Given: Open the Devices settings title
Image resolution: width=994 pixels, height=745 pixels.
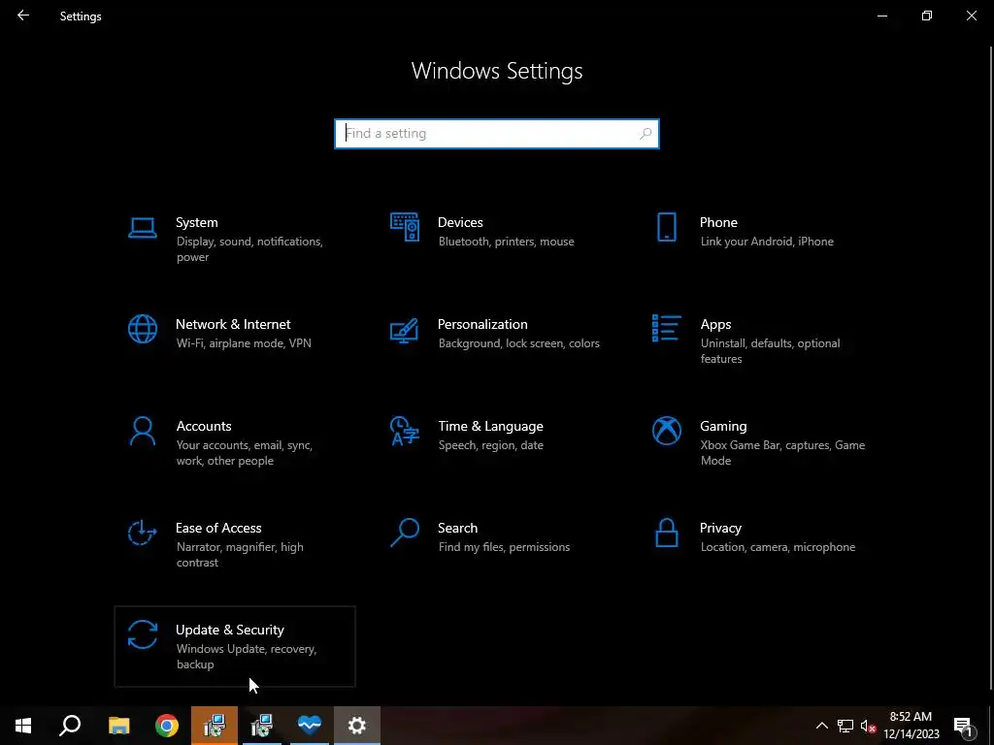Looking at the screenshot, I should [460, 222].
